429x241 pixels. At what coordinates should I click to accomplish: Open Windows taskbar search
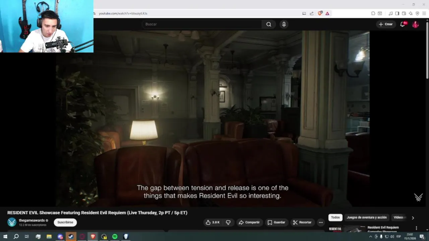pyautogui.click(x=16, y=237)
